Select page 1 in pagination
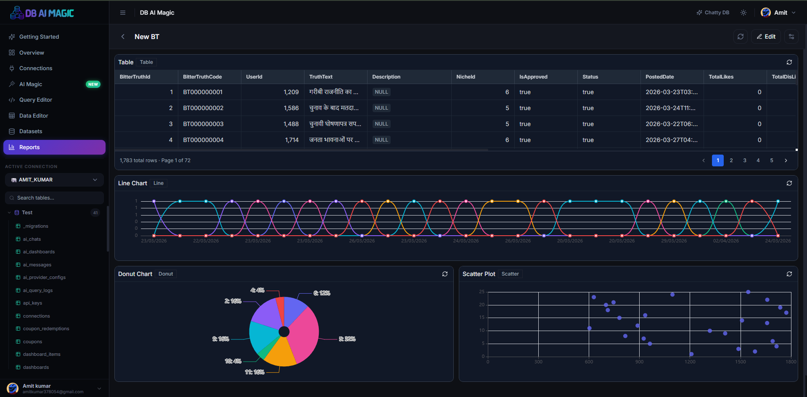The width and height of the screenshot is (807, 397). coord(718,160)
